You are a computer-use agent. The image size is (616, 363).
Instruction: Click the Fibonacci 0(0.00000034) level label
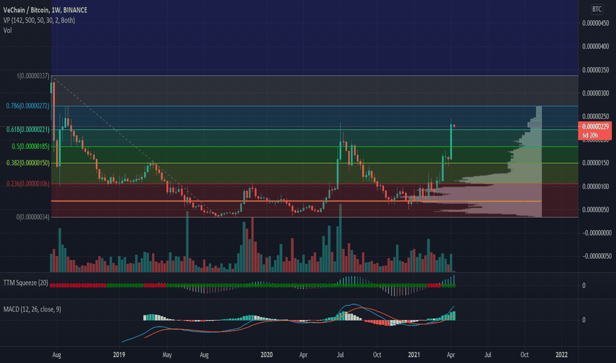[x=33, y=217]
